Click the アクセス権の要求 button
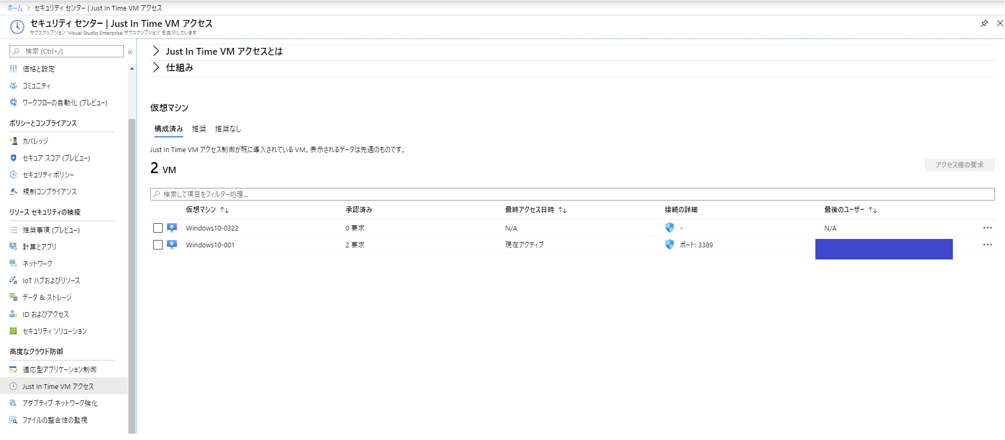1005x440 pixels. [960, 165]
